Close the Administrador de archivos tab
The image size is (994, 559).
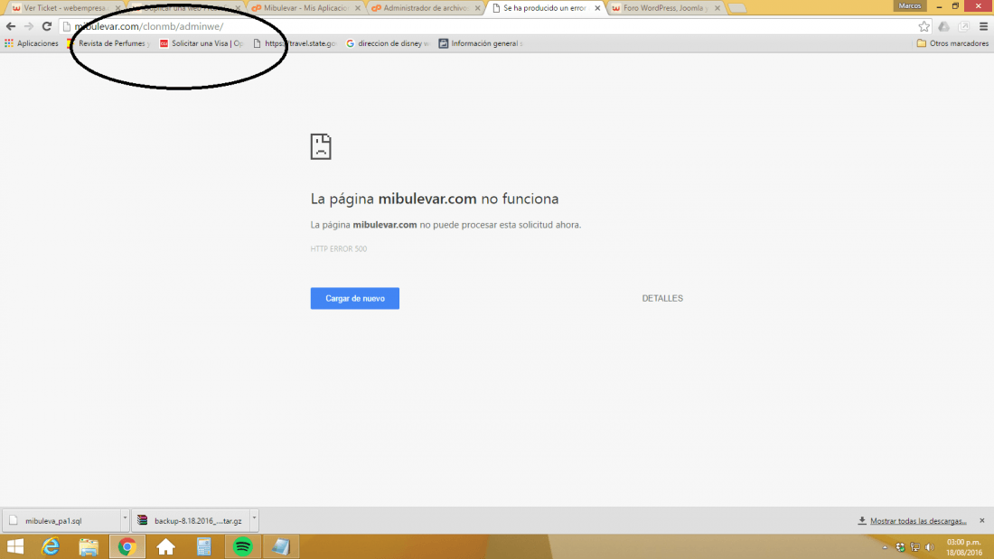(478, 8)
